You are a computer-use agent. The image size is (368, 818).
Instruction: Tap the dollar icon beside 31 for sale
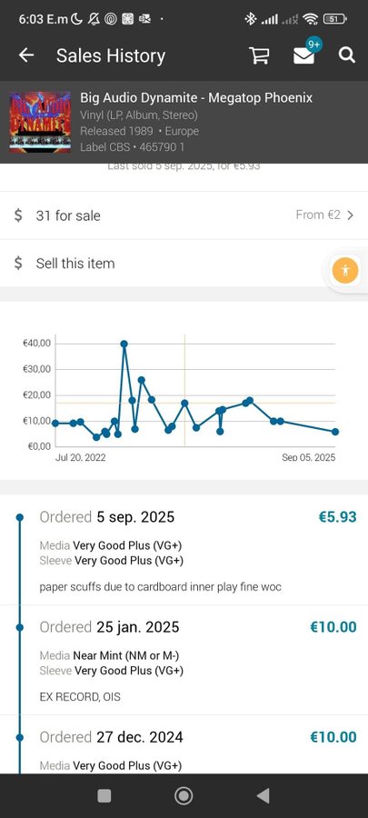click(x=18, y=215)
